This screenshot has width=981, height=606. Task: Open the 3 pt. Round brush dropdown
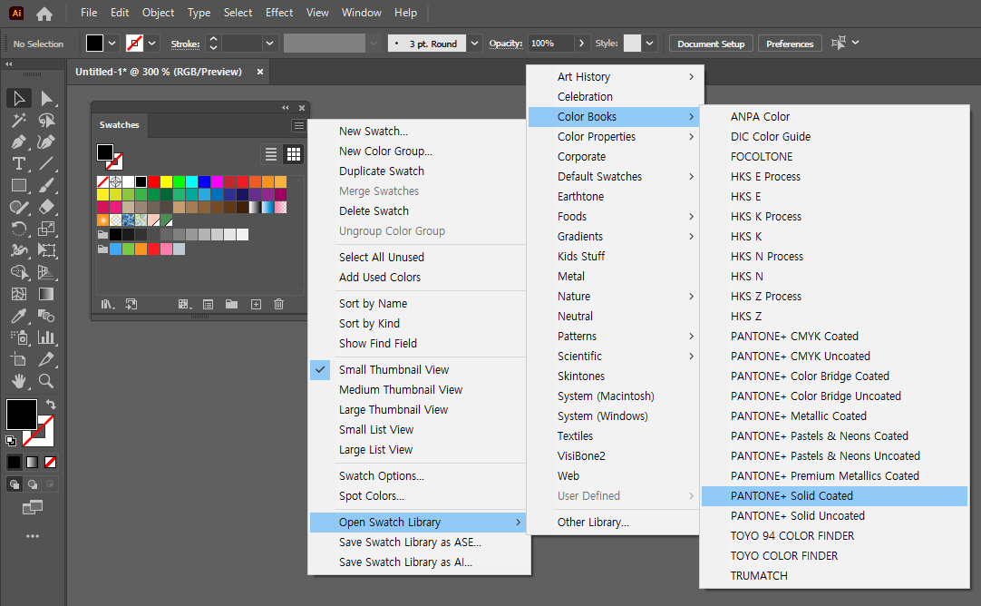[x=475, y=44]
